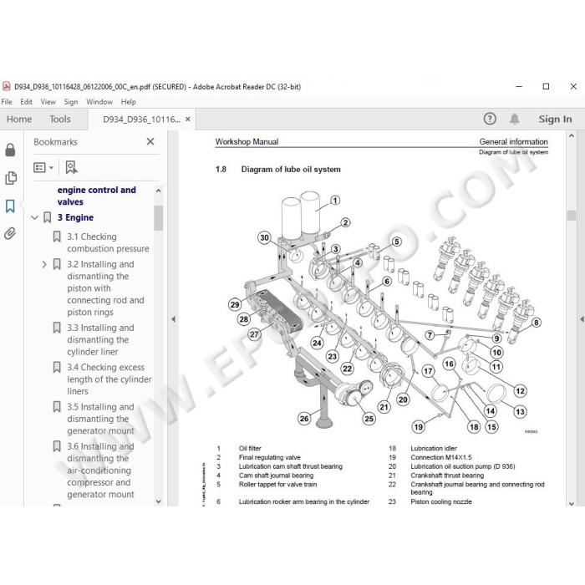
Task: Click the 'Diagram of lube oil system' heading
Action: 291,170
